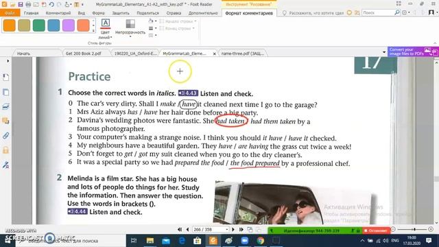The width and height of the screenshot is (439, 247).
Task: Open the Начало строки dropdown
Action: 178,21
